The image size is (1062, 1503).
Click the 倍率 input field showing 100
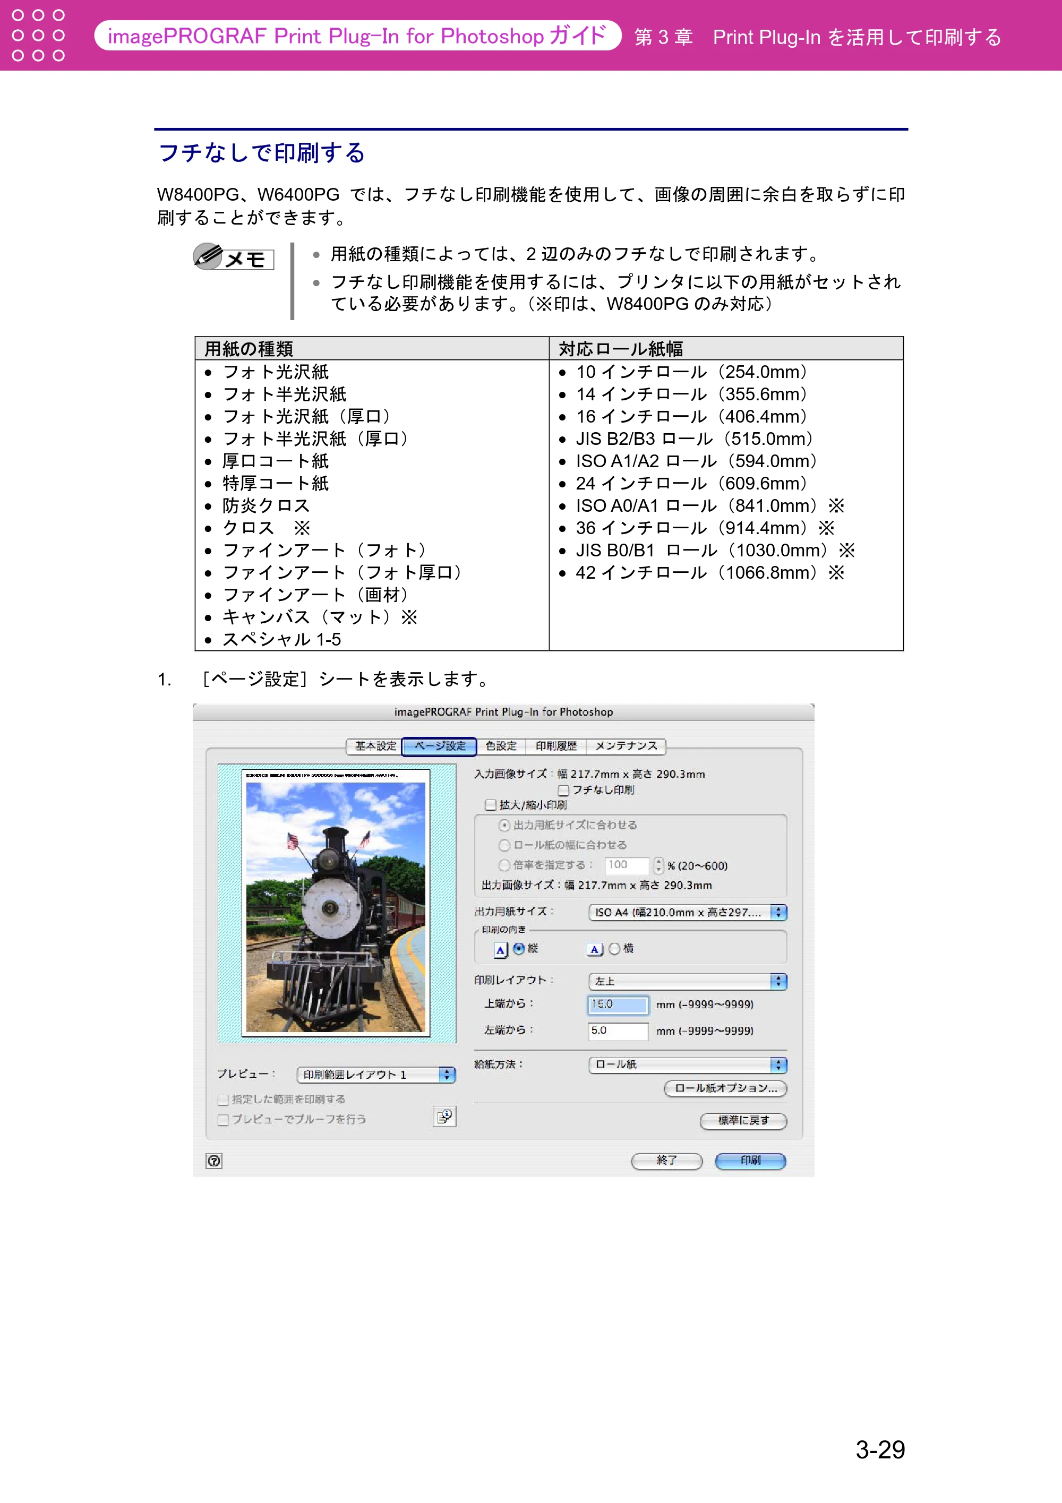[627, 865]
